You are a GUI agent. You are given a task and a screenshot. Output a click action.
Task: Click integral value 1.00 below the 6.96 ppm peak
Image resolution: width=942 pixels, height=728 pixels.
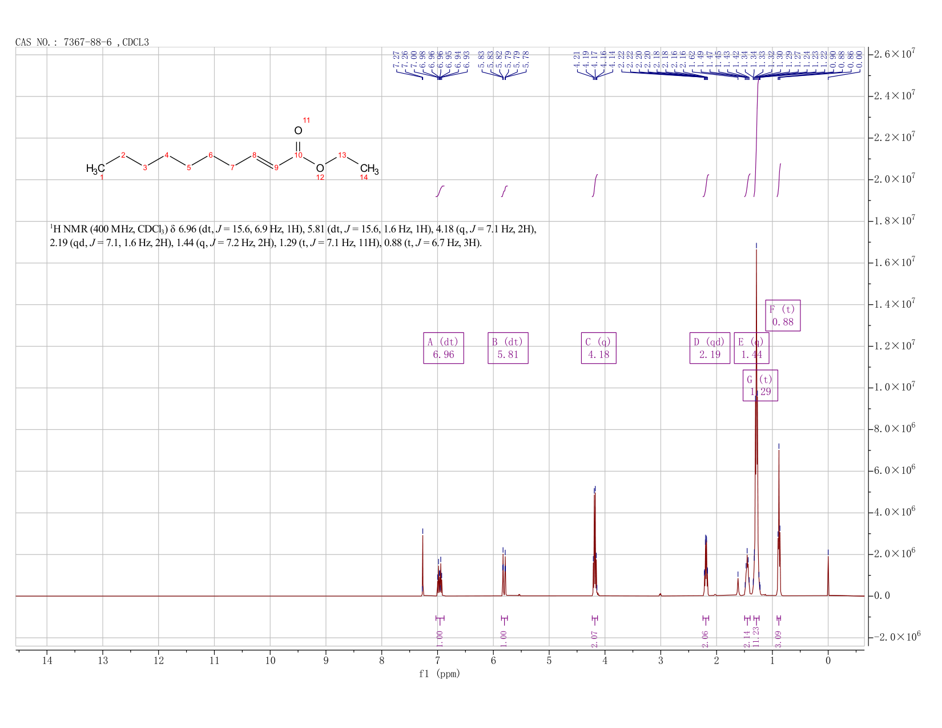click(440, 638)
